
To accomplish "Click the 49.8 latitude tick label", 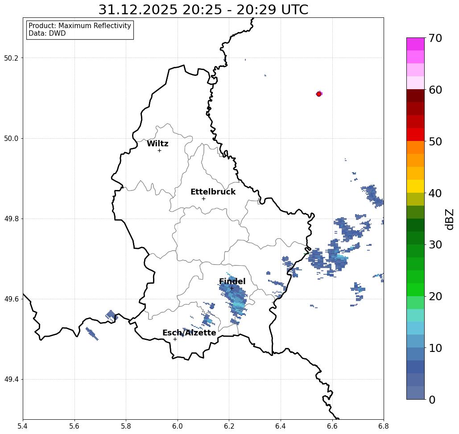I will [x=11, y=219].
